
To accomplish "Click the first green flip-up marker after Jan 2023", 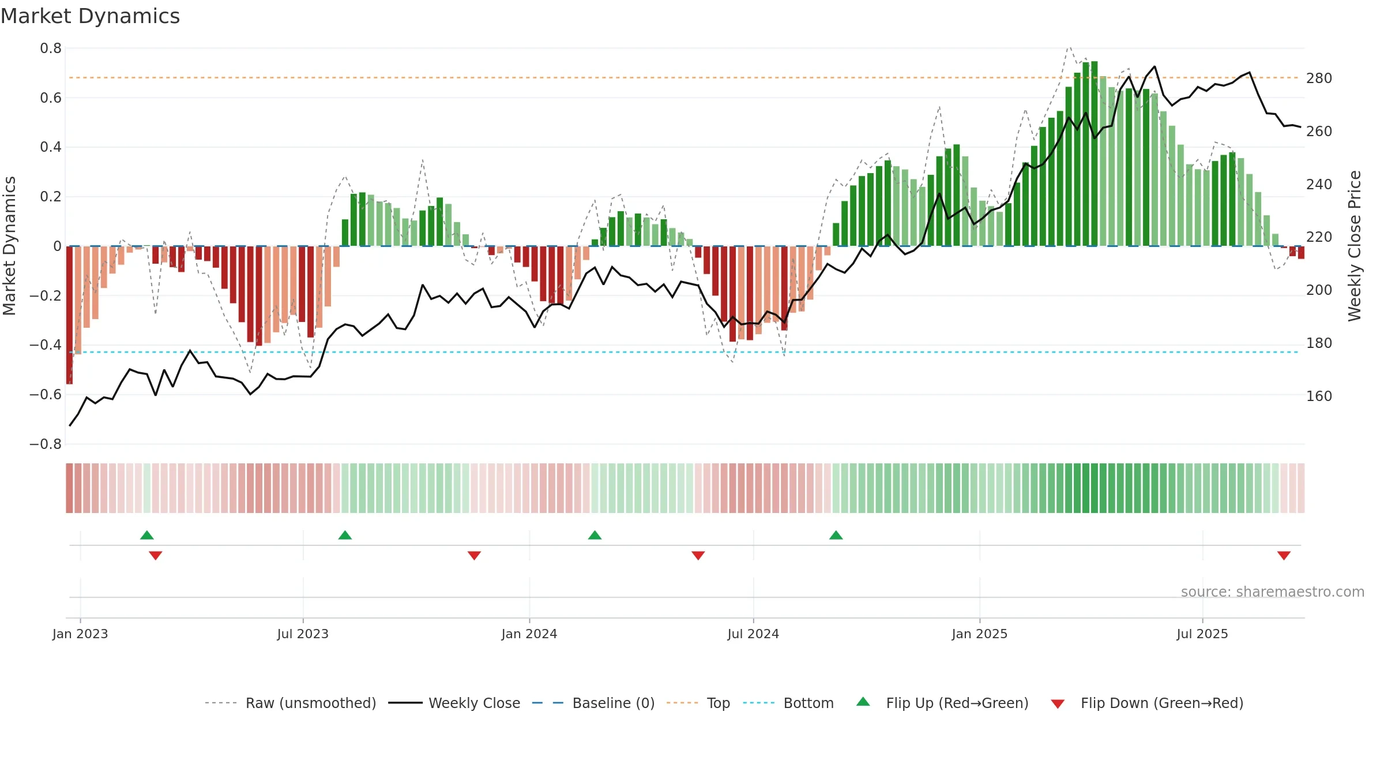I will click(x=147, y=535).
